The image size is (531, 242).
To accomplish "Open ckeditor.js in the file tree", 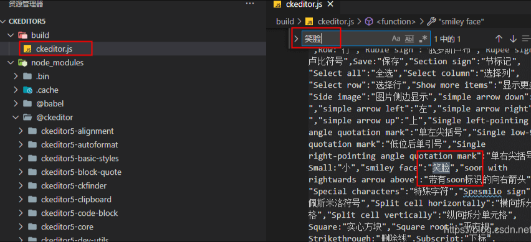I will (54, 49).
